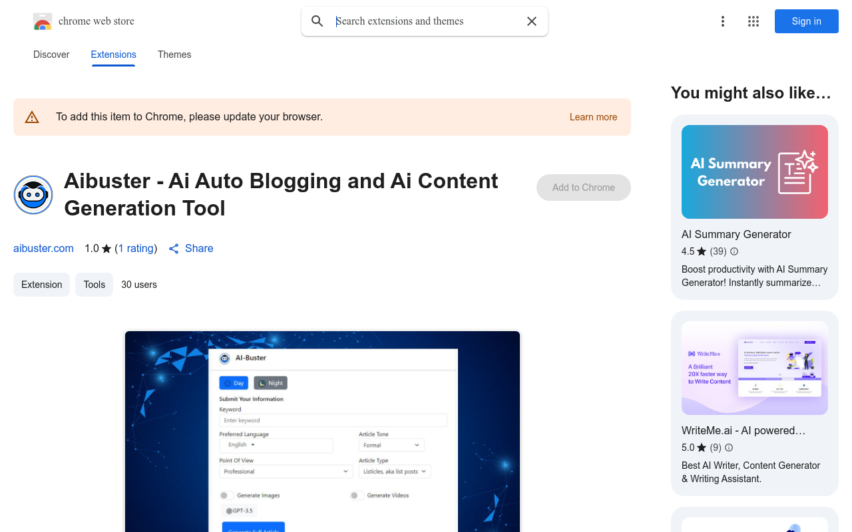
Task: Click the Add to Chrome button
Action: tap(584, 188)
